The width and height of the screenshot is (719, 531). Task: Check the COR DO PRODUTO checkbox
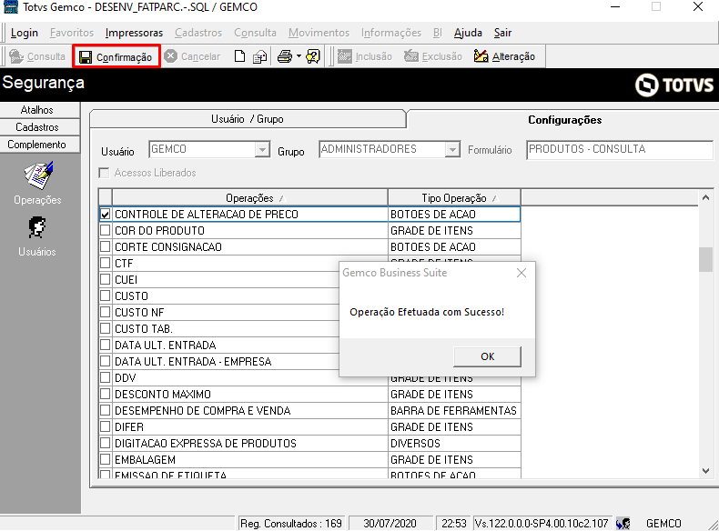106,230
